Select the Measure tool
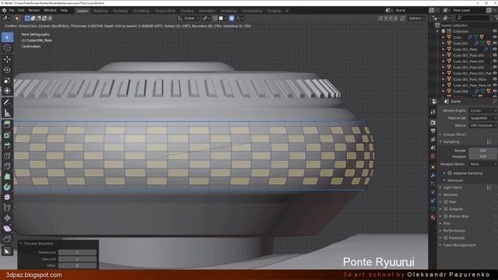Image resolution: width=498 pixels, height=280 pixels. pyautogui.click(x=7, y=113)
